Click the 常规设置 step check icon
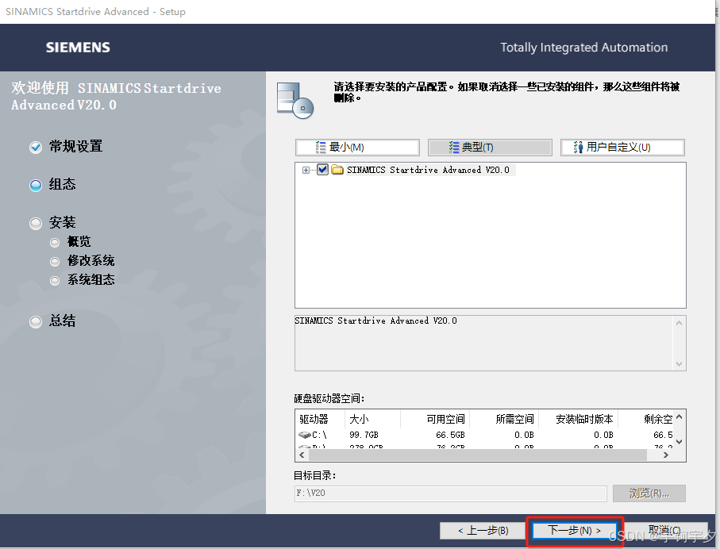Viewport: 720px width, 549px height. (36, 148)
